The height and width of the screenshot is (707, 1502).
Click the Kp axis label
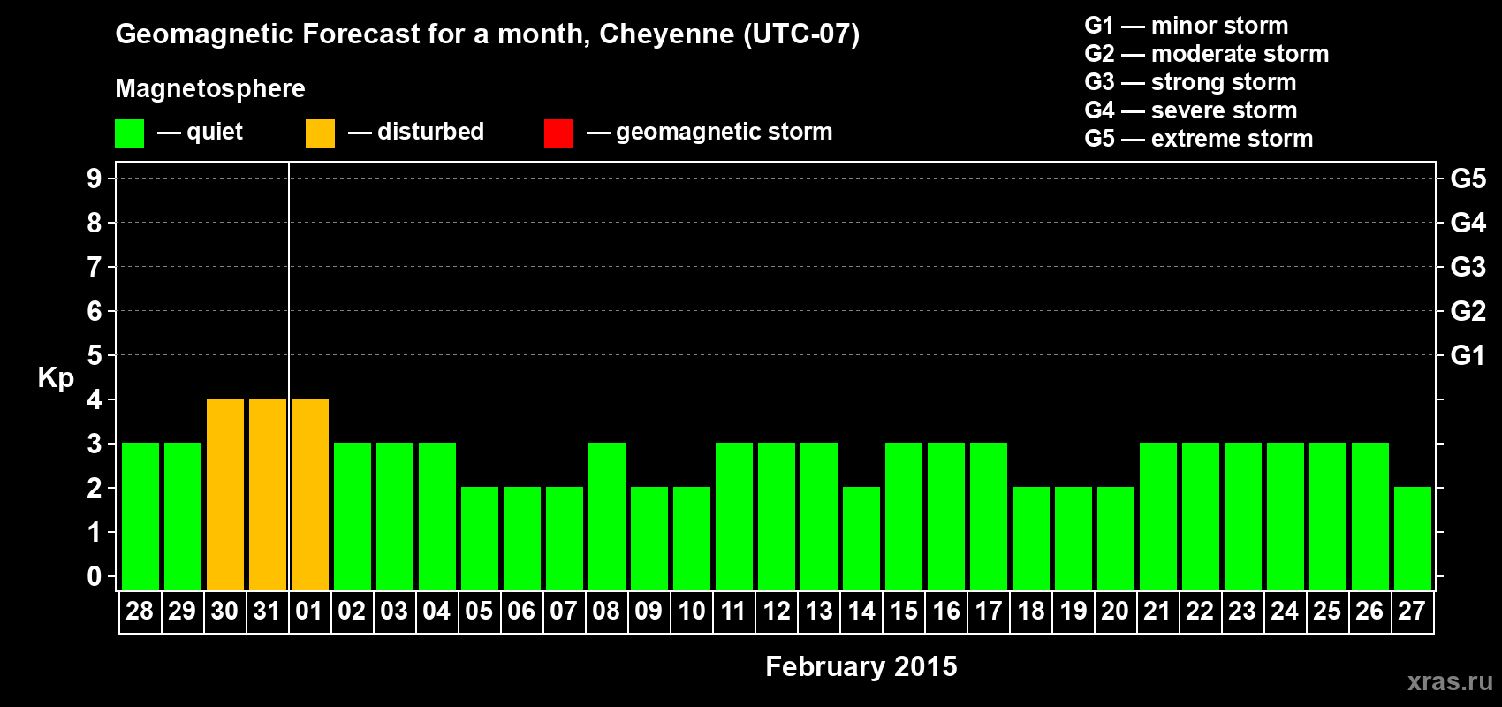click(x=56, y=378)
